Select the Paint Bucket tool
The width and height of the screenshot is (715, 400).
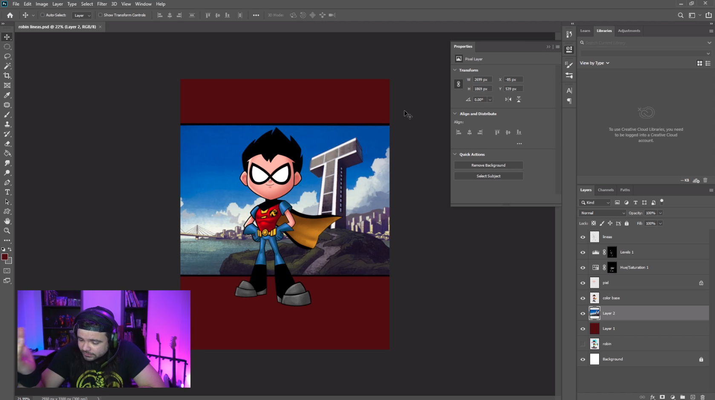click(x=7, y=153)
